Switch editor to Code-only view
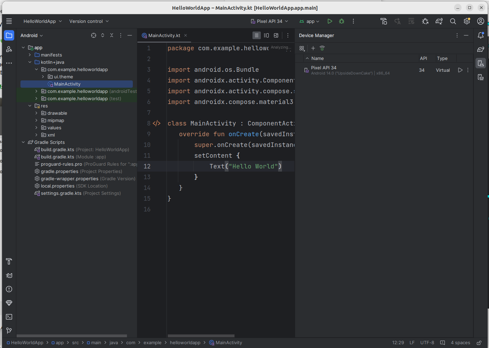 coord(257,35)
